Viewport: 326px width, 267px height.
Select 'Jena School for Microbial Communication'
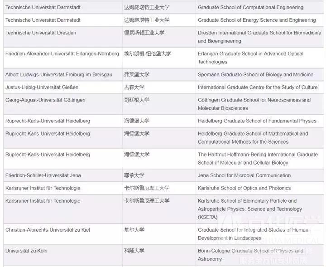point(244,175)
